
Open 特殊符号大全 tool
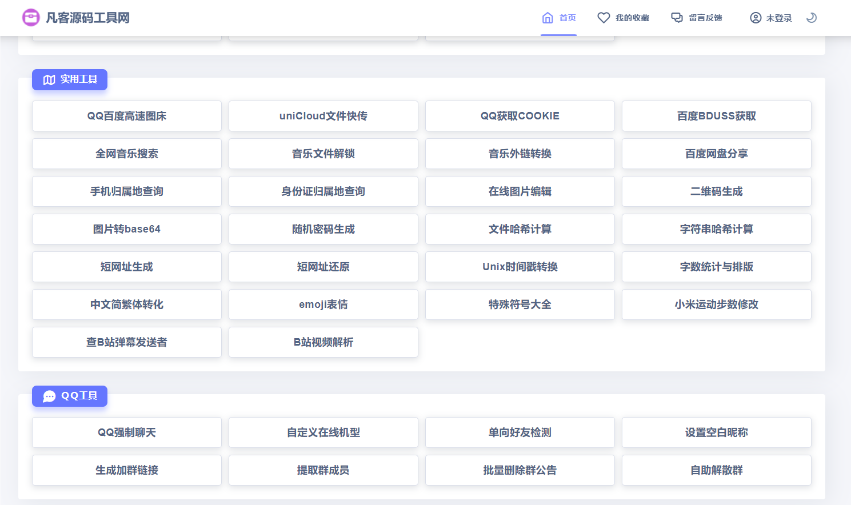point(520,304)
